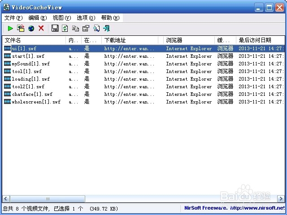The height and width of the screenshot is (215, 287).
Task: Open the 文件(F) menu
Action: click(x=13, y=18)
